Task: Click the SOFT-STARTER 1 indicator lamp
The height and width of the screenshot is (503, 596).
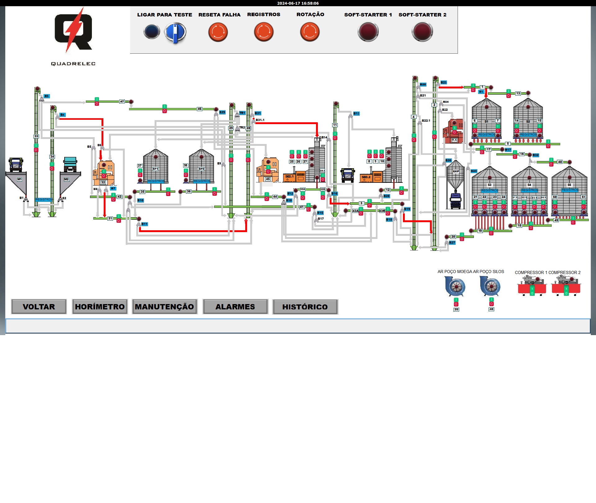Action: pyautogui.click(x=368, y=32)
